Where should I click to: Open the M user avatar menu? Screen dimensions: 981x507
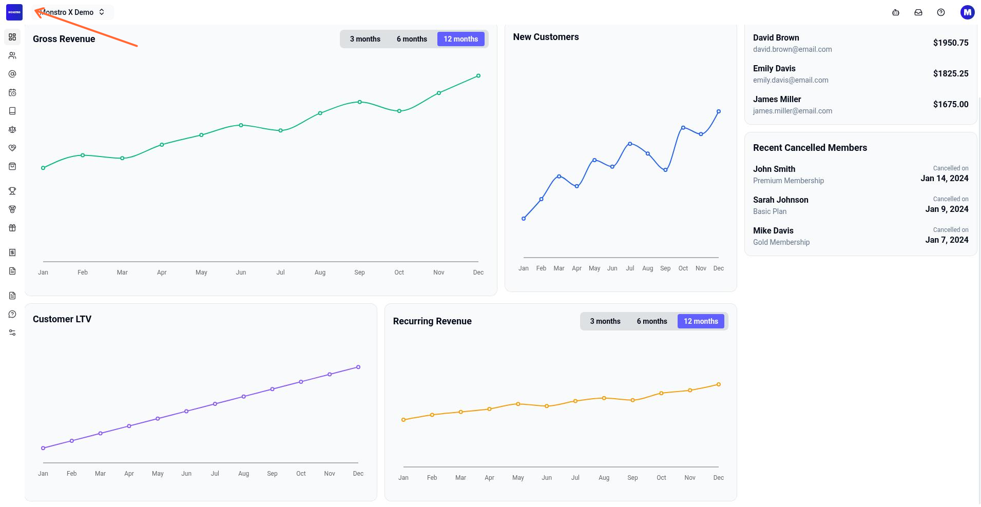967,12
